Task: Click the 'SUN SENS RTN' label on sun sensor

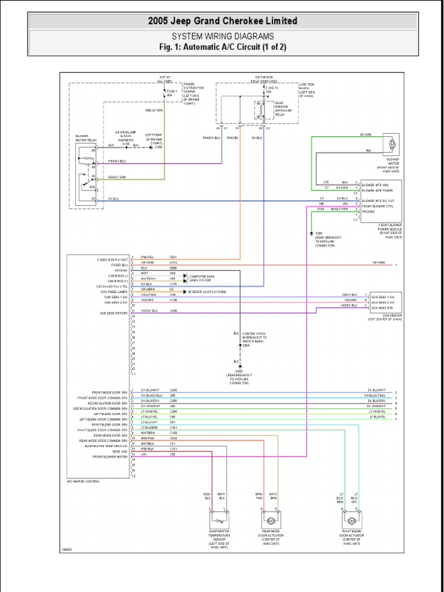Action: click(382, 308)
